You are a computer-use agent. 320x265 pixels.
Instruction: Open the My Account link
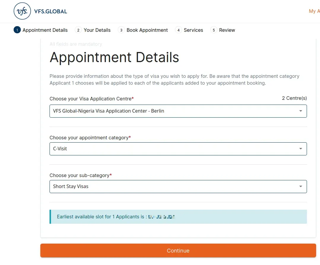[x=314, y=11]
